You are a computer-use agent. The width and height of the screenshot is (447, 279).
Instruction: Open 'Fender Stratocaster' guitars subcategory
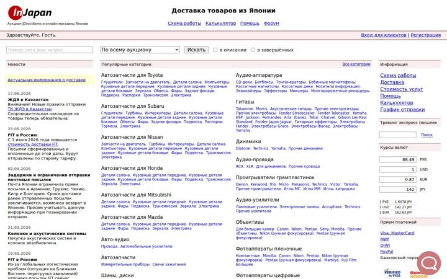click(x=297, y=113)
